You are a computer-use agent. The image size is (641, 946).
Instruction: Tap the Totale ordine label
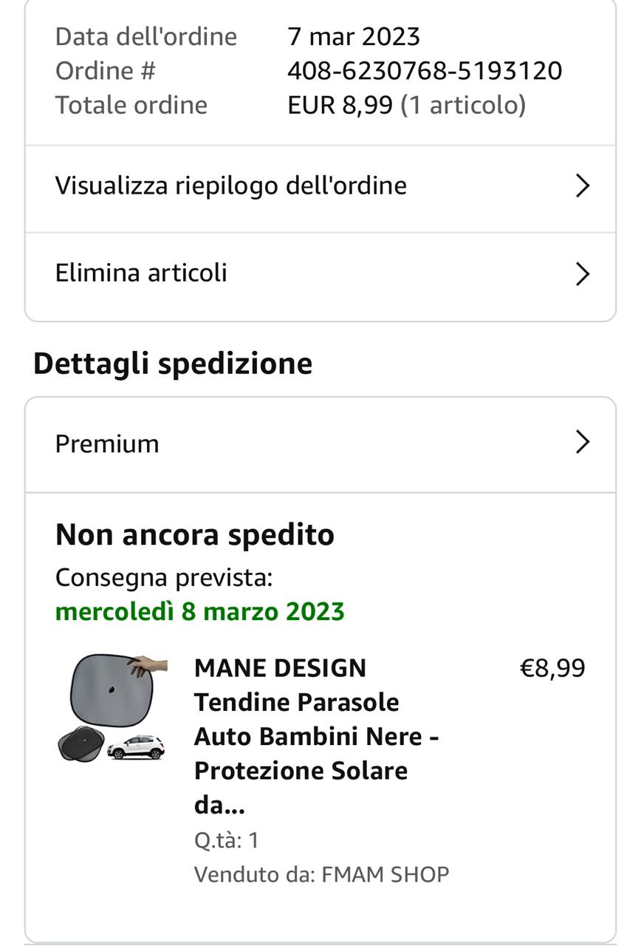131,105
